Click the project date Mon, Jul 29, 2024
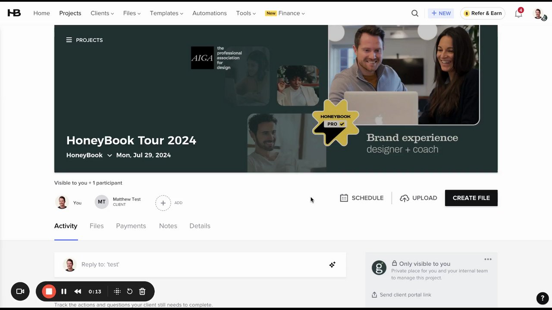This screenshot has width=552, height=310. pyautogui.click(x=144, y=155)
